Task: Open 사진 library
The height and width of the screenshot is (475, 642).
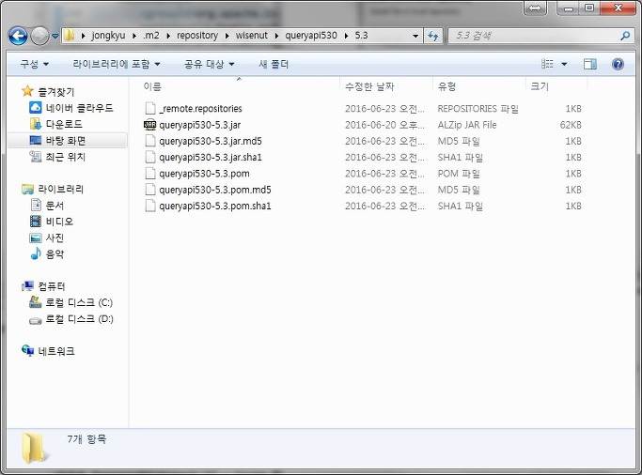Action: (x=55, y=237)
